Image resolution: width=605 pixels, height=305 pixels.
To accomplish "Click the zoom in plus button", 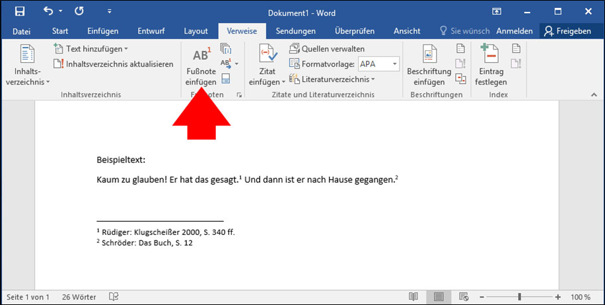I will coord(558,297).
